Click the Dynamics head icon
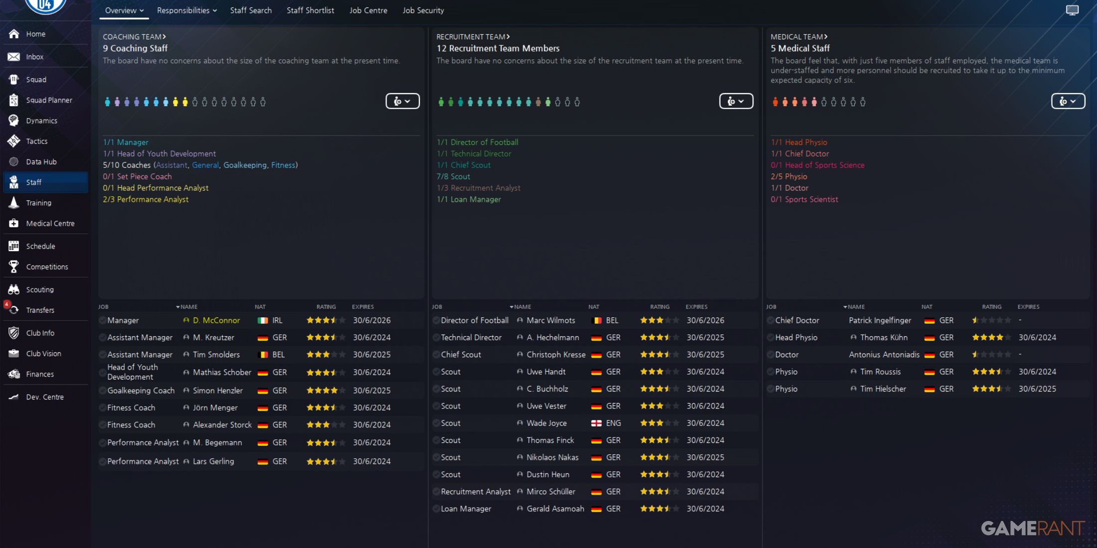This screenshot has height=548, width=1097. coord(14,121)
